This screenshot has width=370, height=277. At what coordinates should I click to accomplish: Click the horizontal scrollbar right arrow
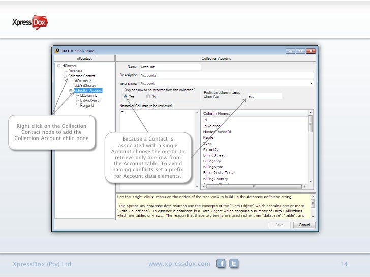click(x=305, y=186)
